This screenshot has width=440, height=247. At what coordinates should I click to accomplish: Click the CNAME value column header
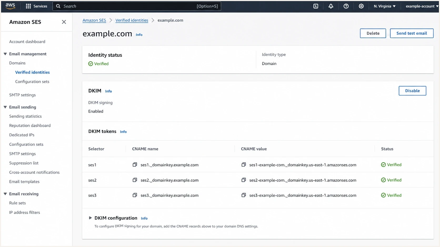point(254,149)
